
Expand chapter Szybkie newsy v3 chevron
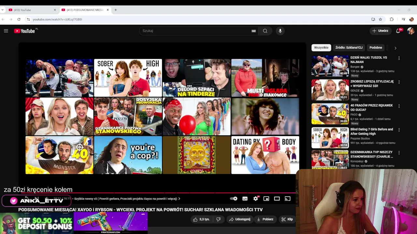(179, 199)
